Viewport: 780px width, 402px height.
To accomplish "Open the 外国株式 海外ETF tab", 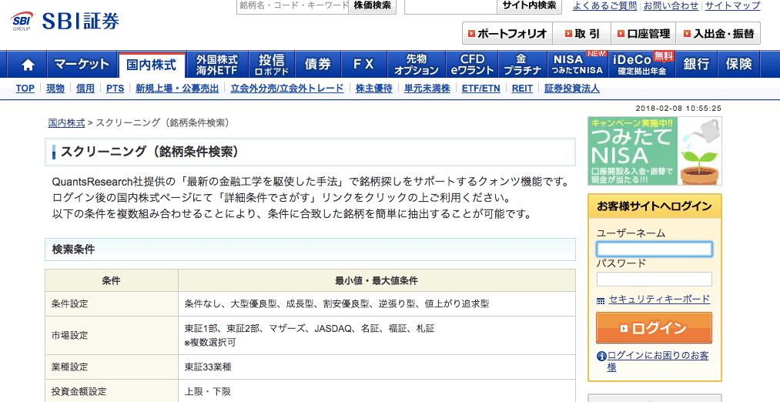I will click(217, 65).
